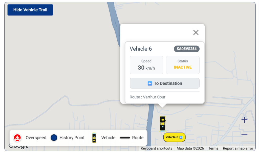Click the INACTIVE status card
The image size is (259, 153).
(x=183, y=65)
